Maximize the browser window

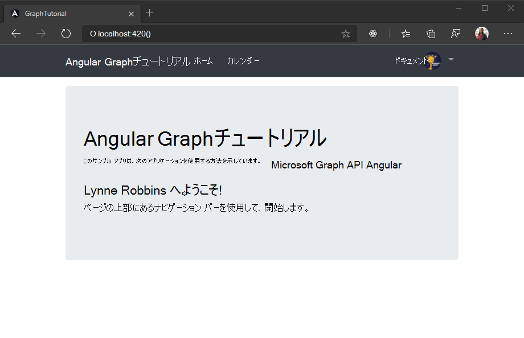point(485,8)
